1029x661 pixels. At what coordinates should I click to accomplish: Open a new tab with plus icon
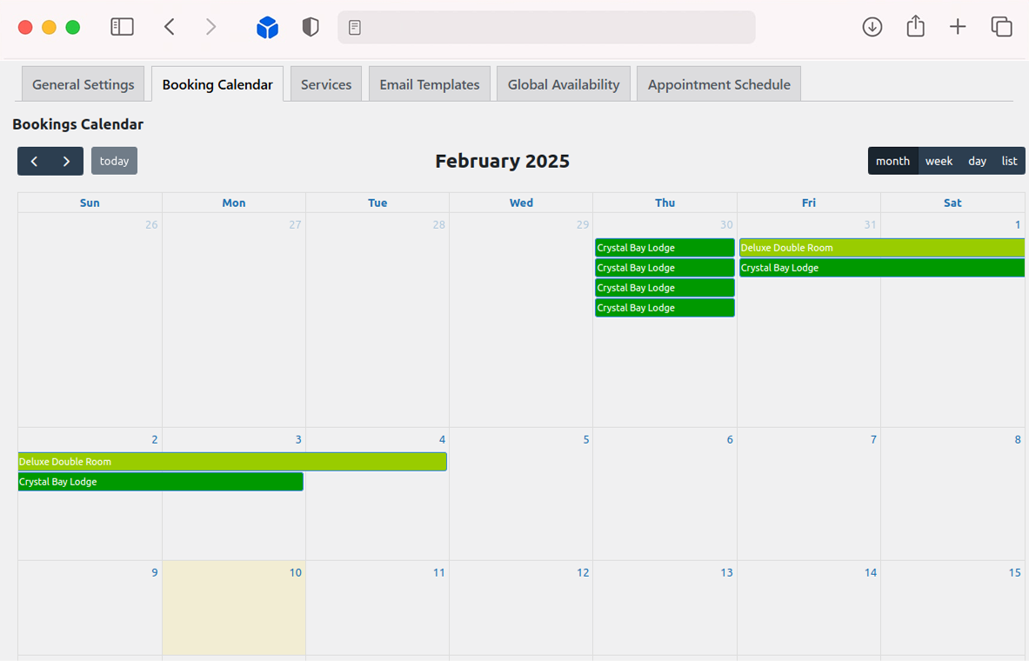click(958, 27)
